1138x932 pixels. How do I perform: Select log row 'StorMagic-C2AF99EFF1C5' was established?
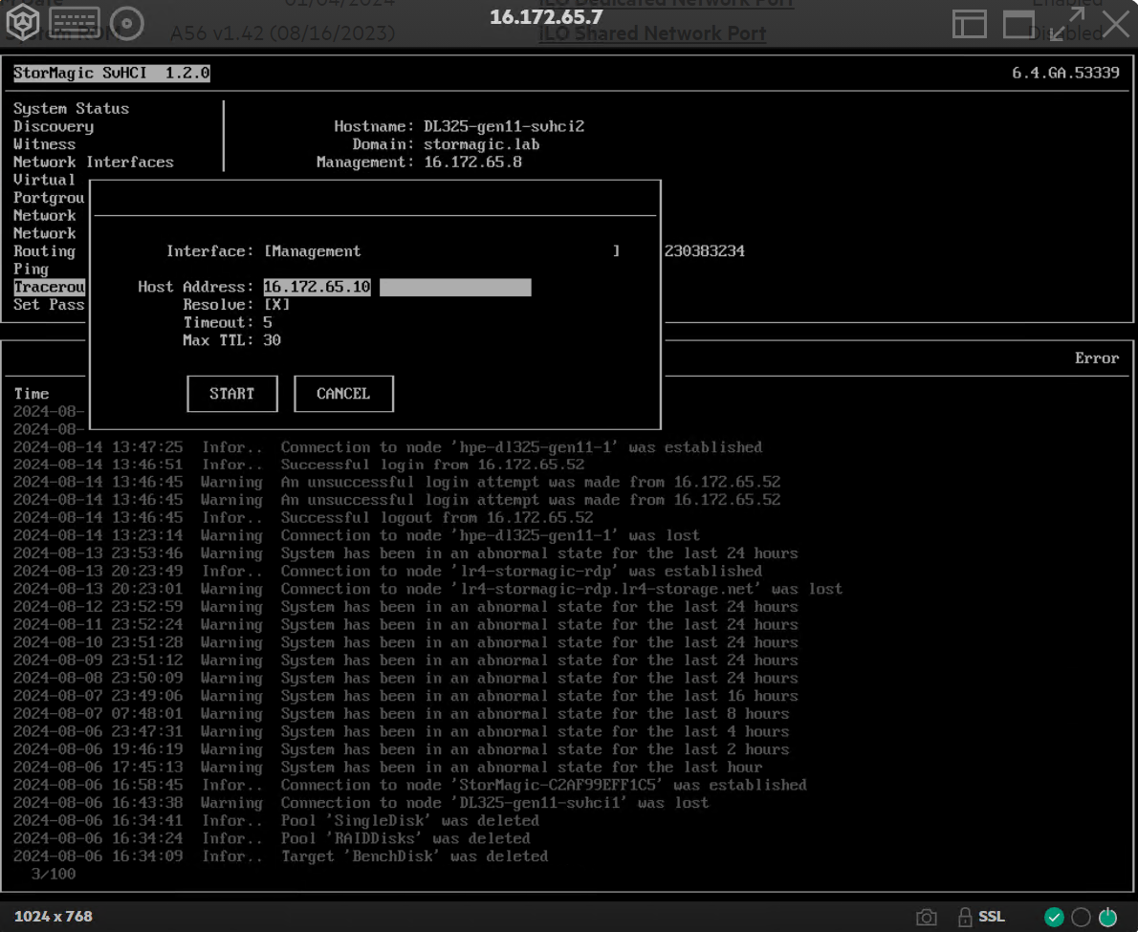tap(409, 786)
